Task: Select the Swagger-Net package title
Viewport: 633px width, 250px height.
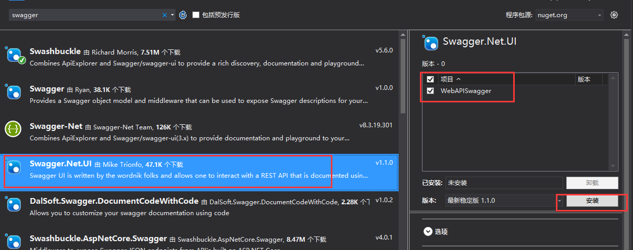Action: [x=56, y=126]
